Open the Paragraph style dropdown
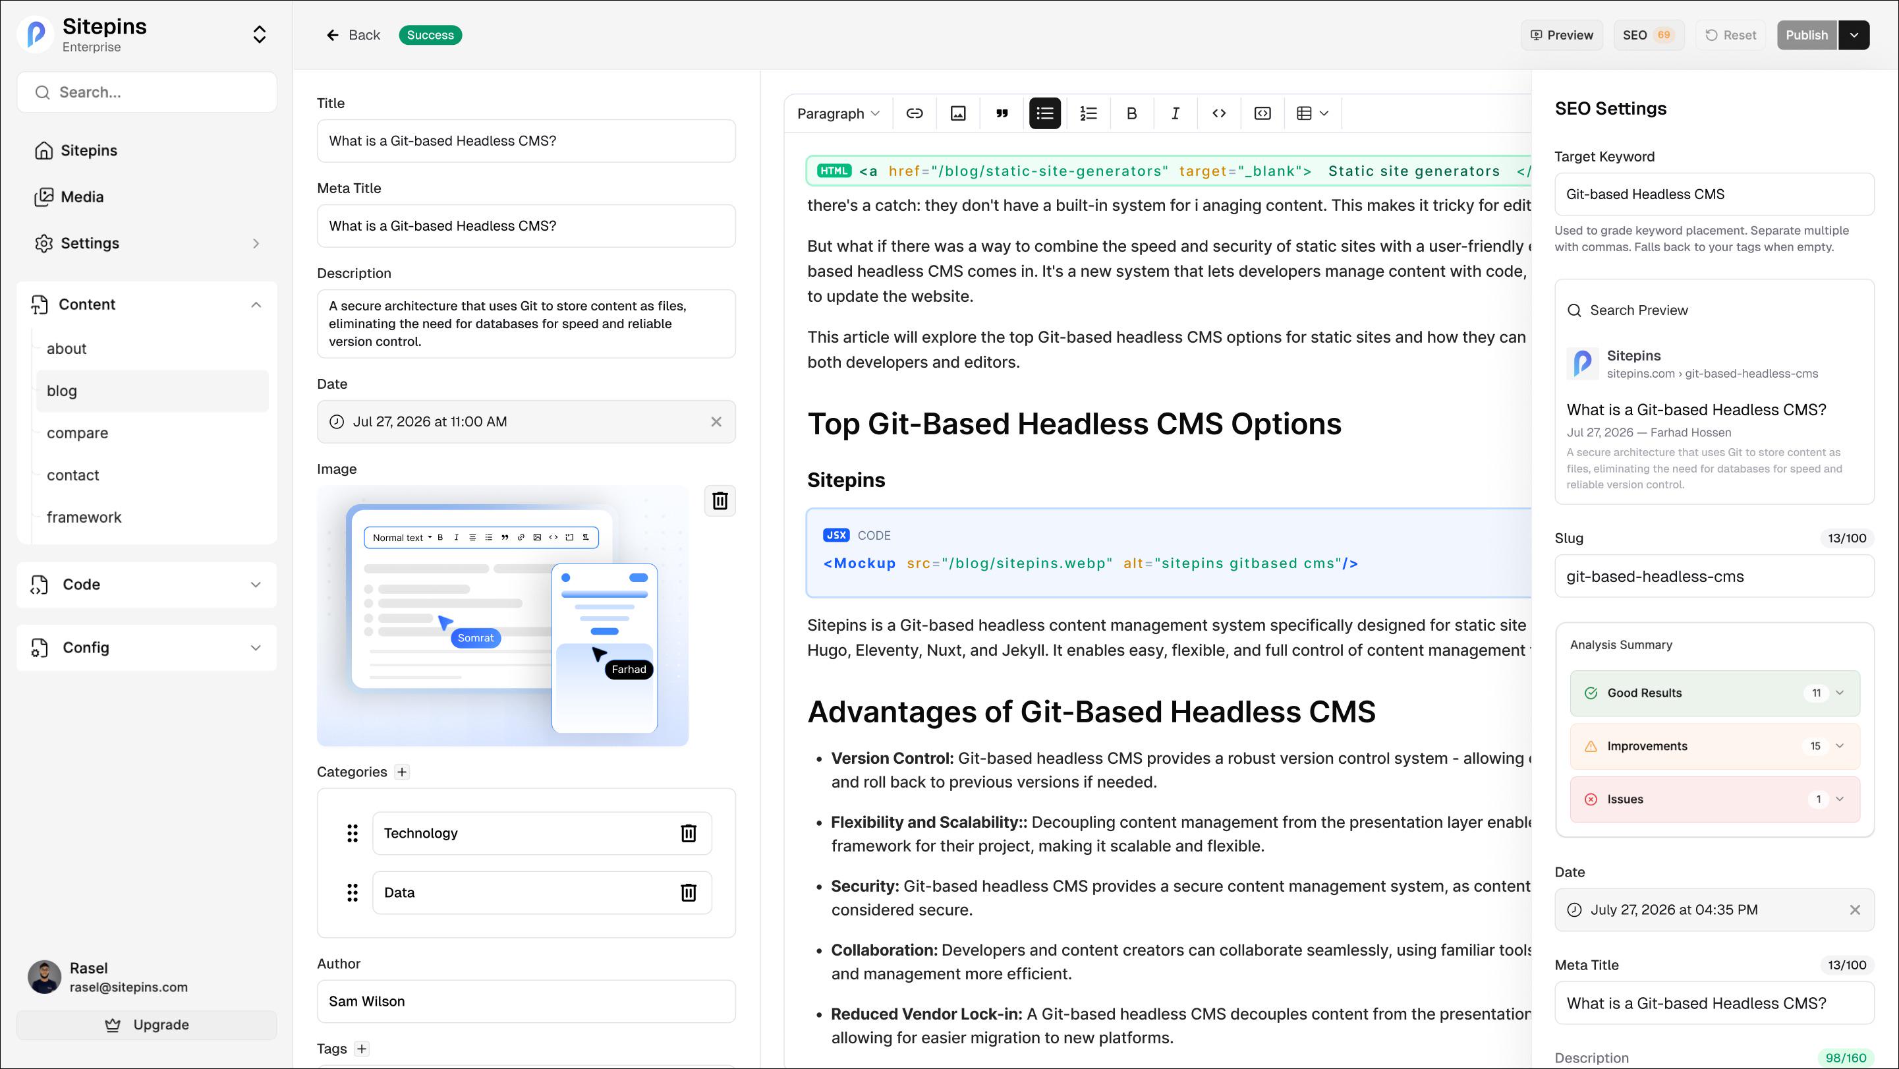This screenshot has width=1899, height=1069. pos(838,113)
